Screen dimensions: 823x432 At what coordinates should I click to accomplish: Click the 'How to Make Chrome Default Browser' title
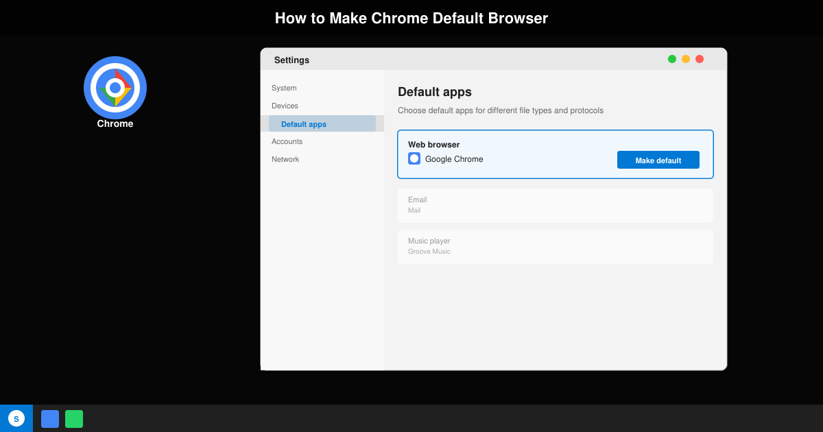(411, 19)
